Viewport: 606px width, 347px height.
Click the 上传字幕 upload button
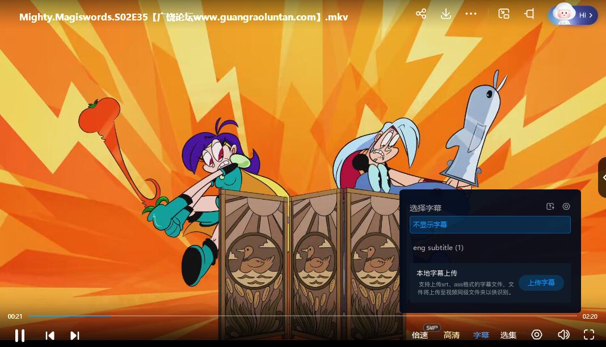tap(541, 283)
